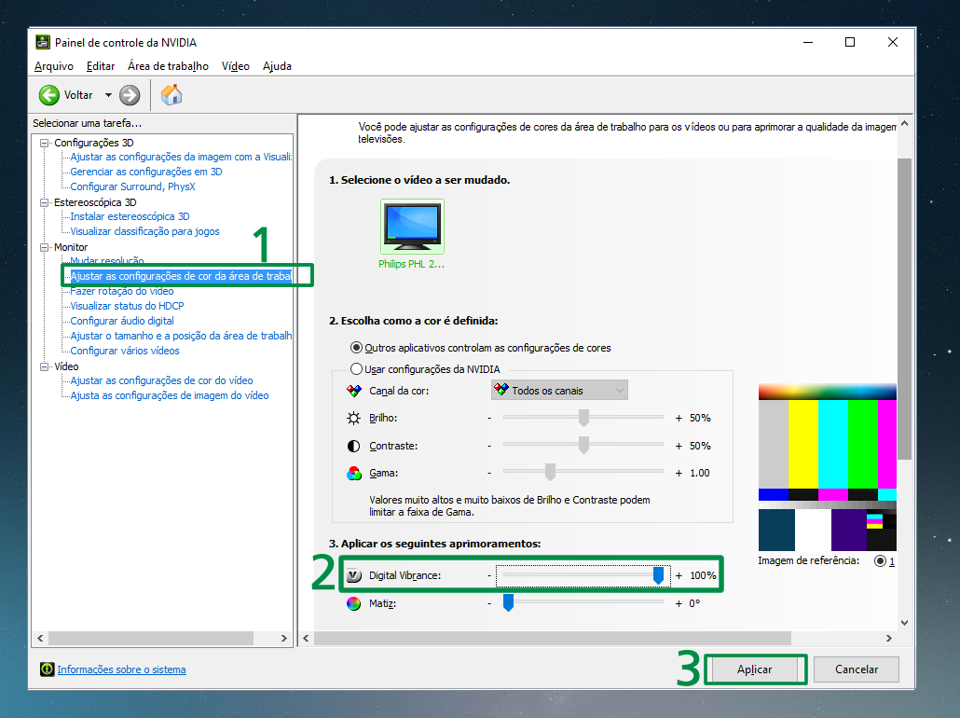This screenshot has height=718, width=960.
Task: Click the Canal da cor gems icon
Action: [354, 391]
